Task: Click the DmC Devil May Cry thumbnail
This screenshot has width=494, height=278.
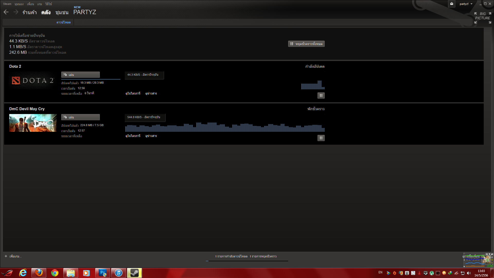Action: coord(33,123)
